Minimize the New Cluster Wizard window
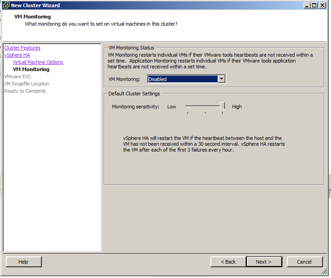The height and width of the screenshot is (278, 331). (307, 5)
